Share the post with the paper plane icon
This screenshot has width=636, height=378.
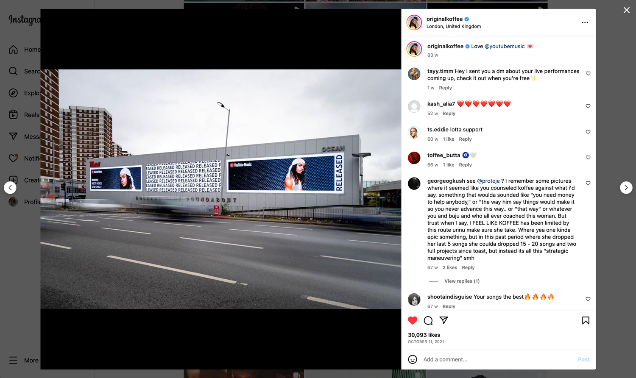[444, 320]
